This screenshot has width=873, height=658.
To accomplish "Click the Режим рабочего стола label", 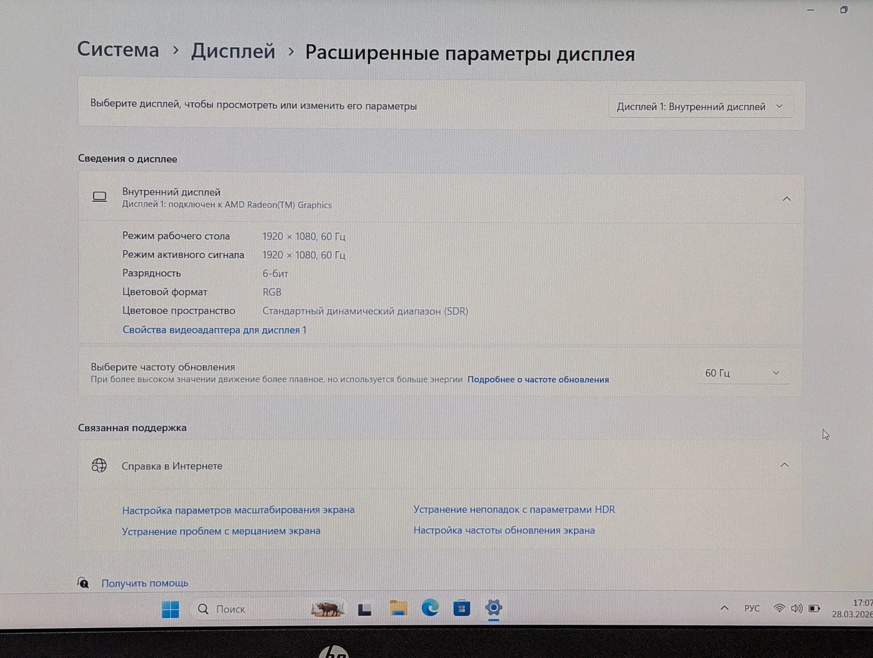I will tap(176, 236).
